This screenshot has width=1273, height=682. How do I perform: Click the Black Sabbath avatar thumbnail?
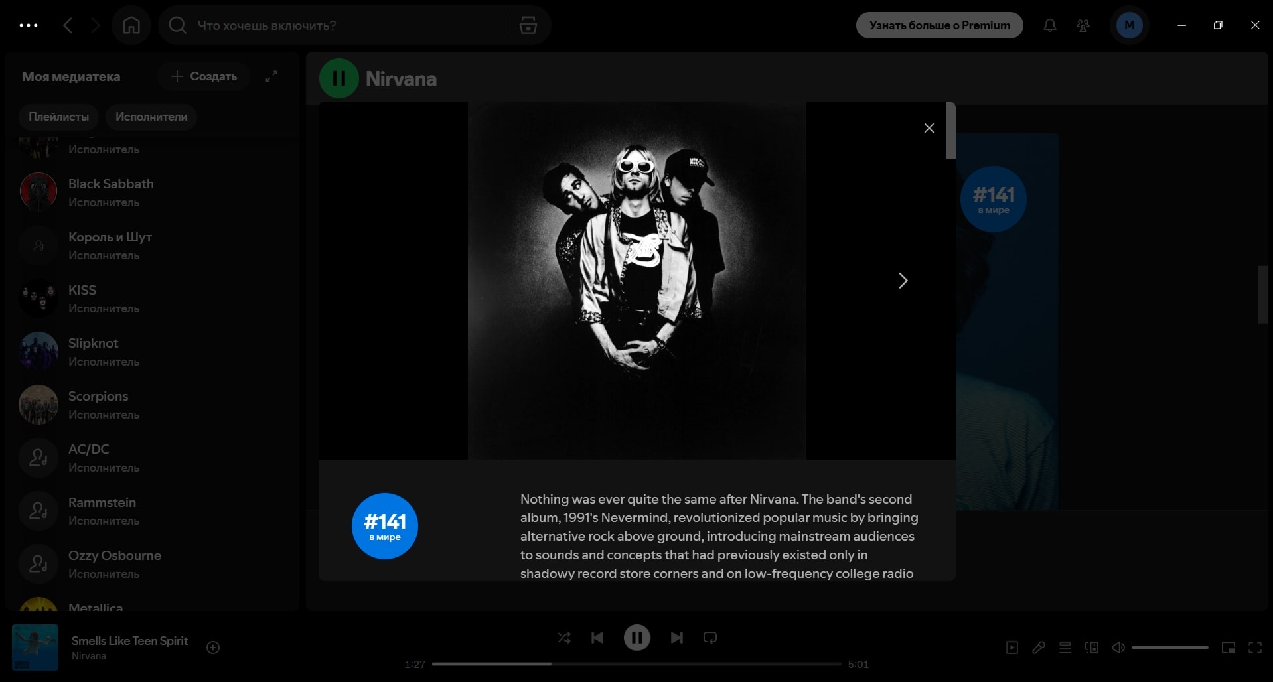click(38, 192)
